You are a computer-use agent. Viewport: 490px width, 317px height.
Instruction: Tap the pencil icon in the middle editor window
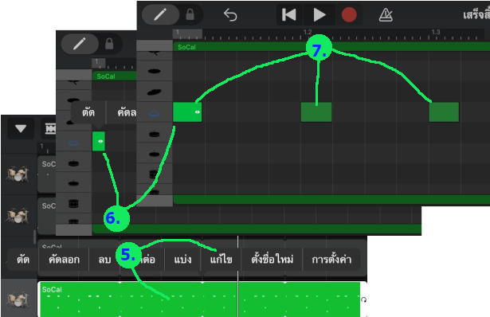[80, 44]
